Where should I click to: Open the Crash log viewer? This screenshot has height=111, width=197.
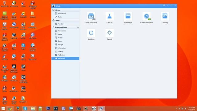click(165, 16)
